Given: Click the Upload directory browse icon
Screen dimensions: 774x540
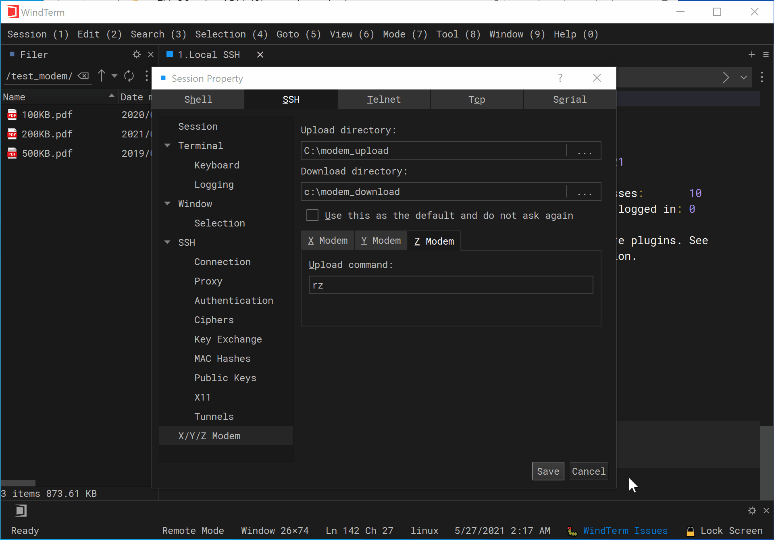Looking at the screenshot, I should [584, 151].
